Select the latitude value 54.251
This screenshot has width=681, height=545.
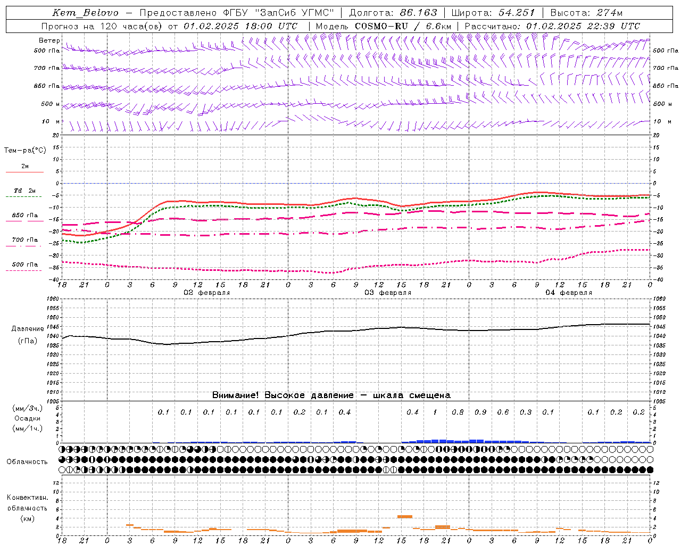pyautogui.click(x=516, y=13)
